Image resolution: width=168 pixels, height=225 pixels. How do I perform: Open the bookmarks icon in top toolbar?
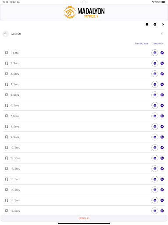[x=147, y=24]
